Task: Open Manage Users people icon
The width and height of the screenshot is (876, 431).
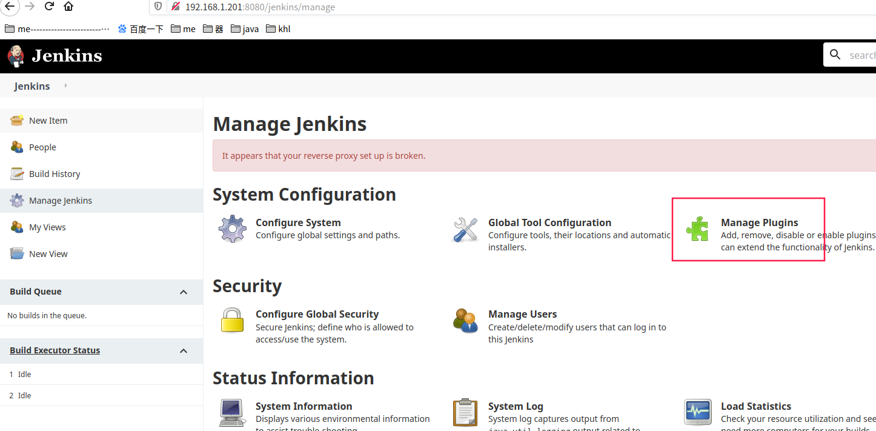Action: (465, 321)
